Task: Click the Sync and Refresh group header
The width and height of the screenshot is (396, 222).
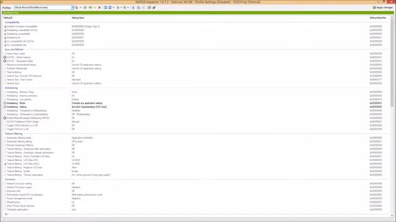Action: pos(14,49)
